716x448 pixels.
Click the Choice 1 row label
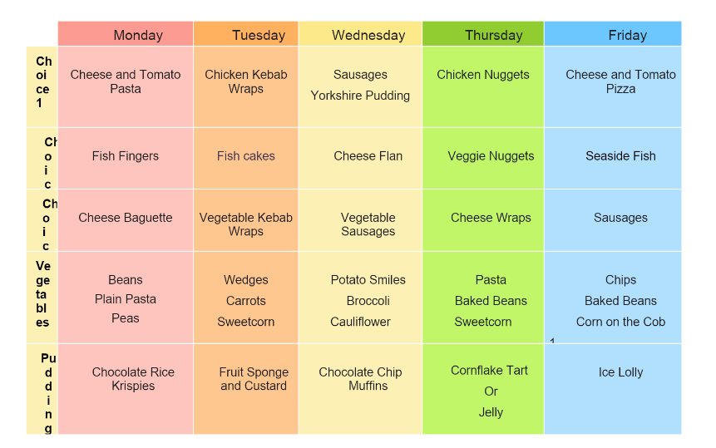click(42, 82)
